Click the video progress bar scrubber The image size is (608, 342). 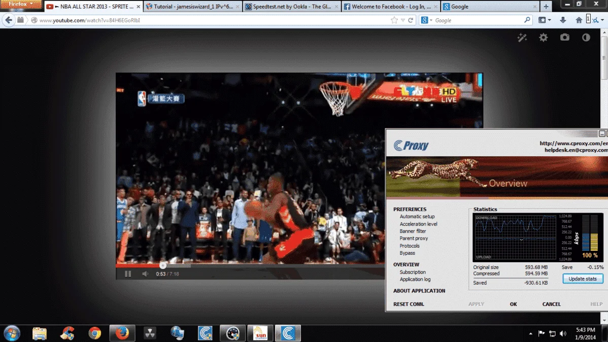163,265
